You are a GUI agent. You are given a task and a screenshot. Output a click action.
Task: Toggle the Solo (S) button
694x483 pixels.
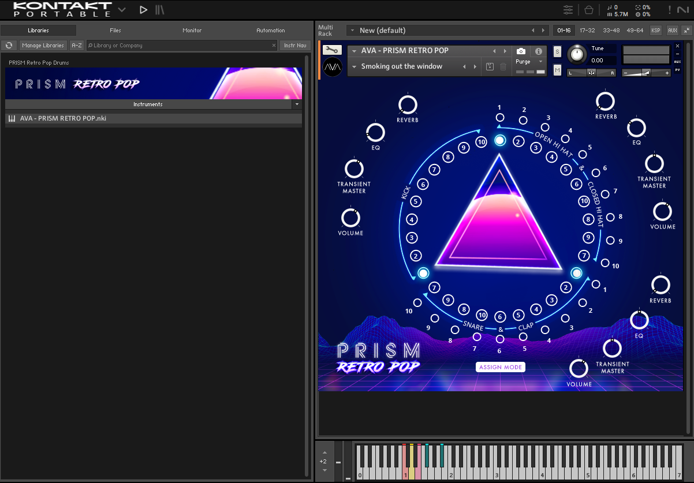557,52
